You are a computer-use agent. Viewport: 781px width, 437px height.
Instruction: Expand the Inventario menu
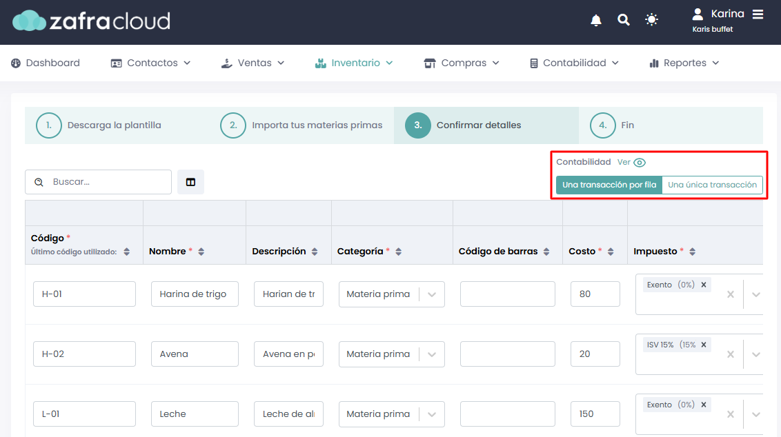(354, 63)
